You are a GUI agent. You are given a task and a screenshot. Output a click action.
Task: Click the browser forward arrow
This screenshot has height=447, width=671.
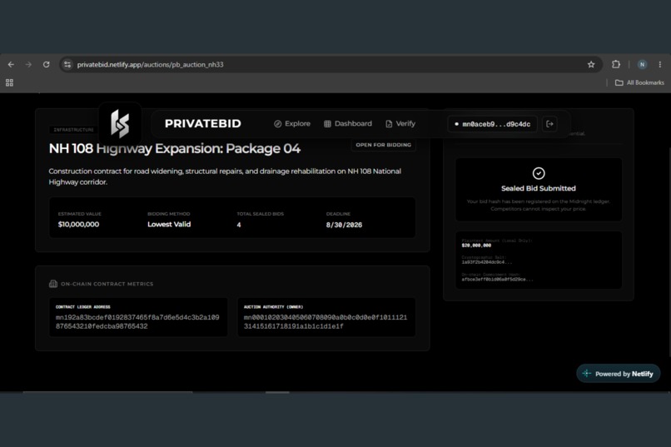tap(28, 65)
